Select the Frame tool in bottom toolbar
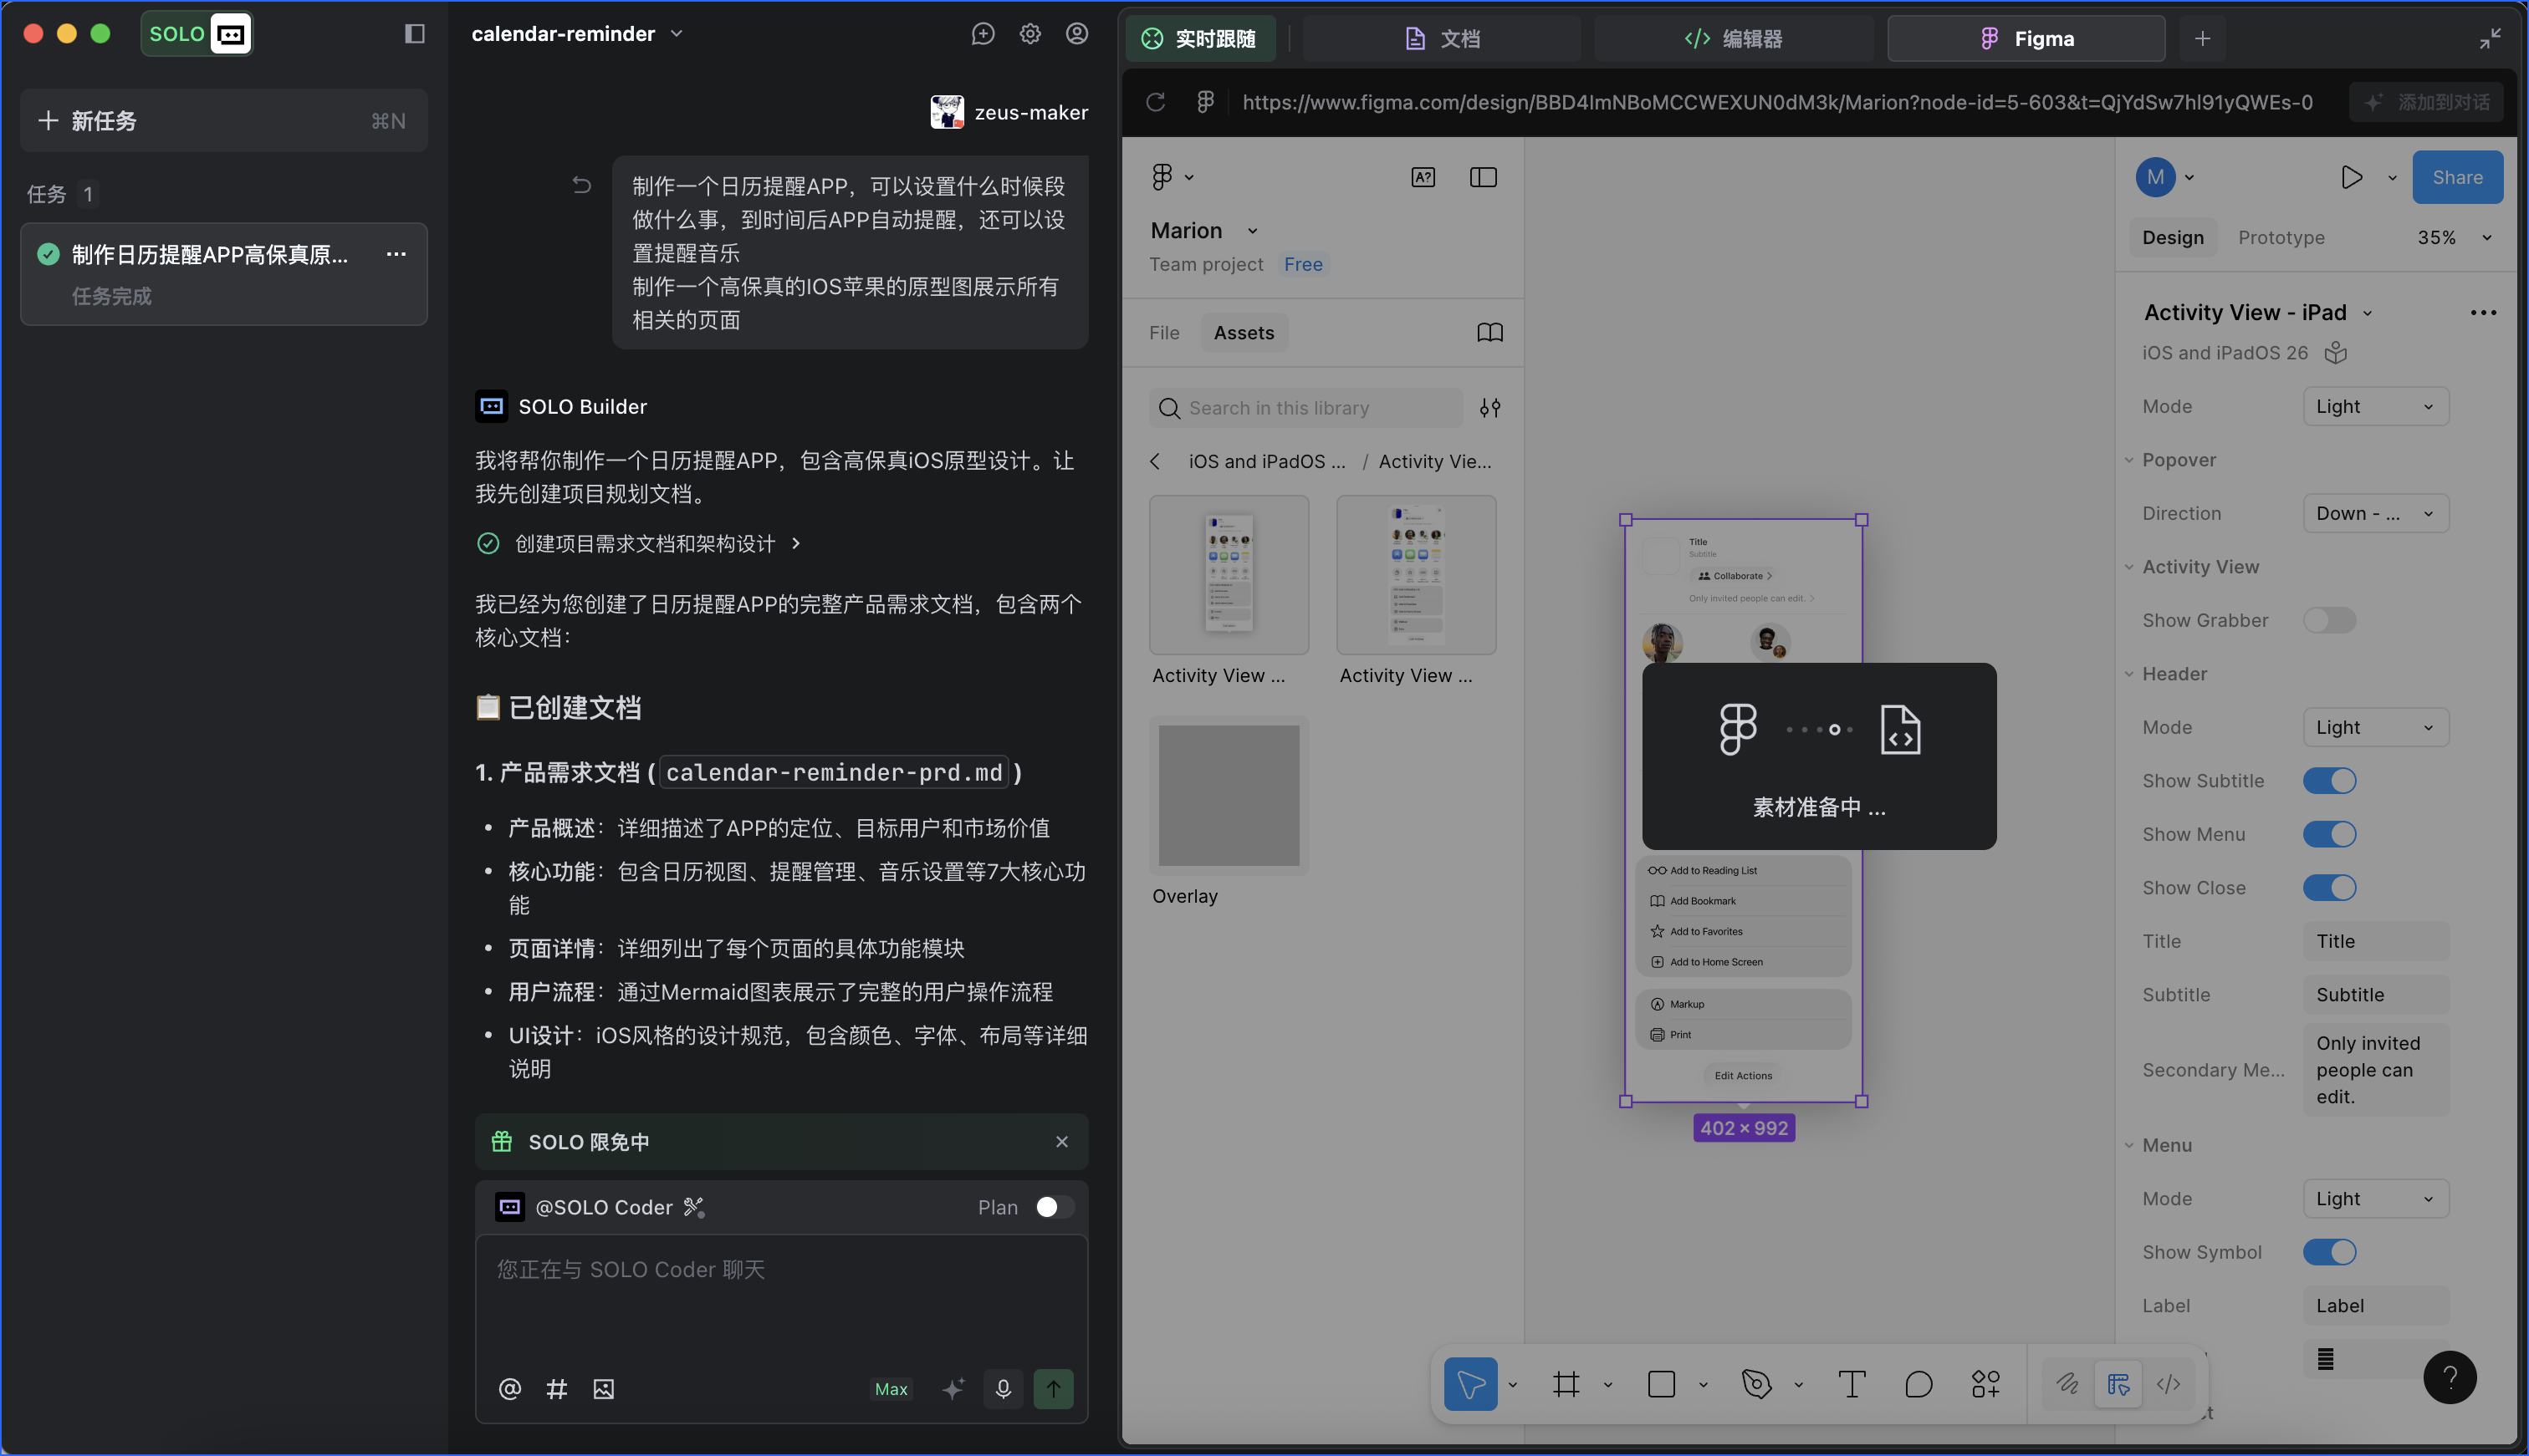2529x1456 pixels. pyautogui.click(x=1566, y=1384)
